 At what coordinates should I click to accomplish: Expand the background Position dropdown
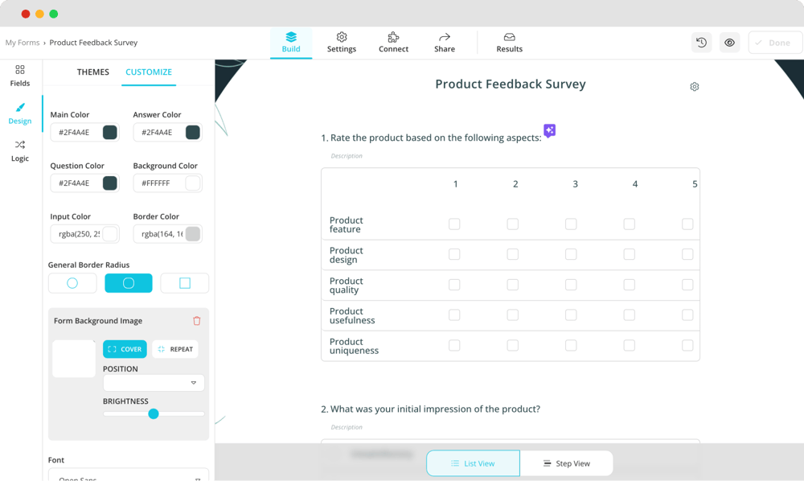(154, 383)
